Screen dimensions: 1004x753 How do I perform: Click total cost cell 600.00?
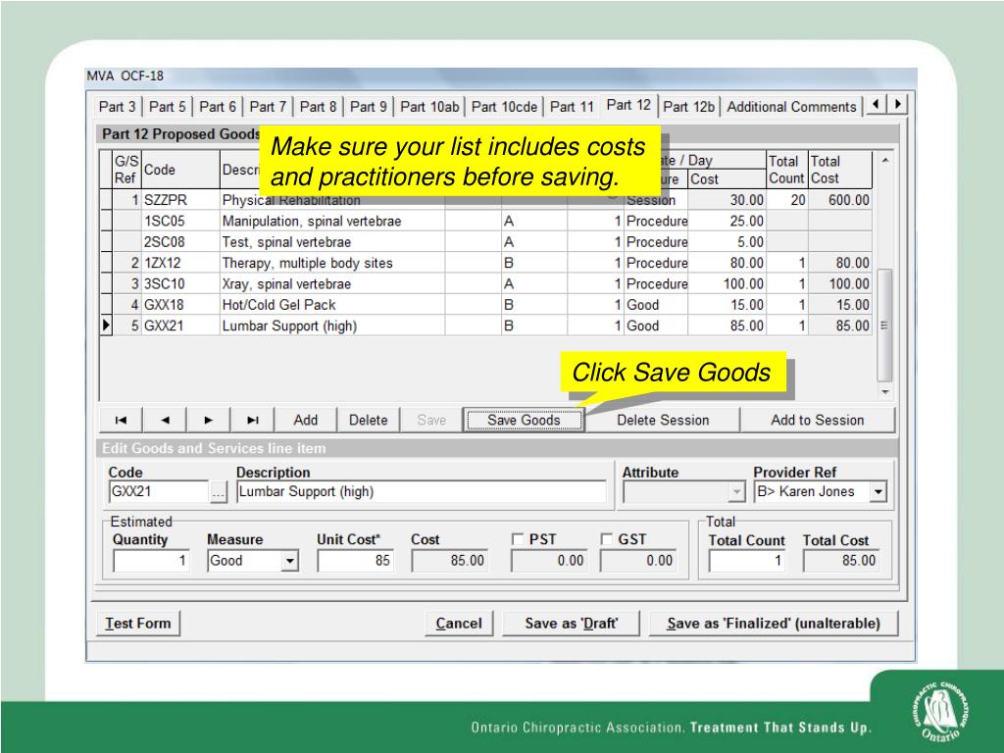pyautogui.click(x=840, y=200)
